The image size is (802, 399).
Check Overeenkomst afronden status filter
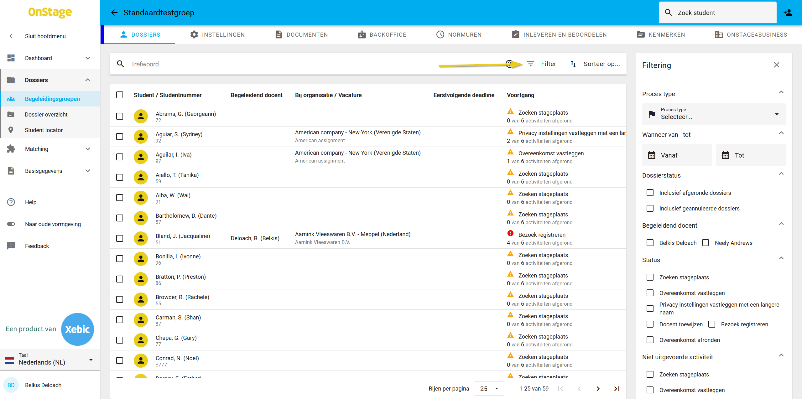pos(650,340)
